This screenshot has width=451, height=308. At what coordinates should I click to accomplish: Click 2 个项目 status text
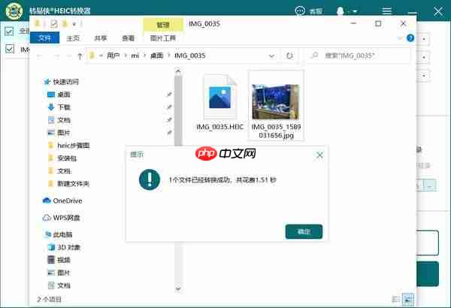click(49, 300)
